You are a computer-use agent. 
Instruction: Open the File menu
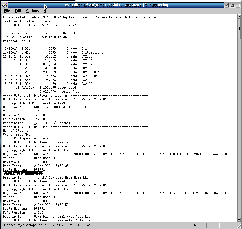pyautogui.click(x=7, y=11)
